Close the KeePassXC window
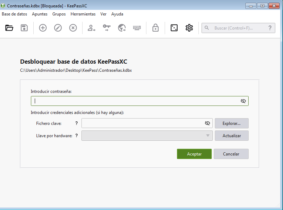This screenshot has width=283, height=210. click(x=274, y=6)
